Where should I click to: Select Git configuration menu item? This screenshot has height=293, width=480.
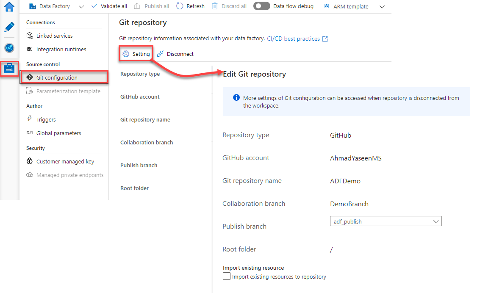pos(57,78)
